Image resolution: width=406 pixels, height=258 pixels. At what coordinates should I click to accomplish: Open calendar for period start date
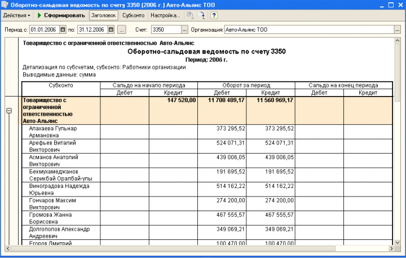[x=63, y=29]
